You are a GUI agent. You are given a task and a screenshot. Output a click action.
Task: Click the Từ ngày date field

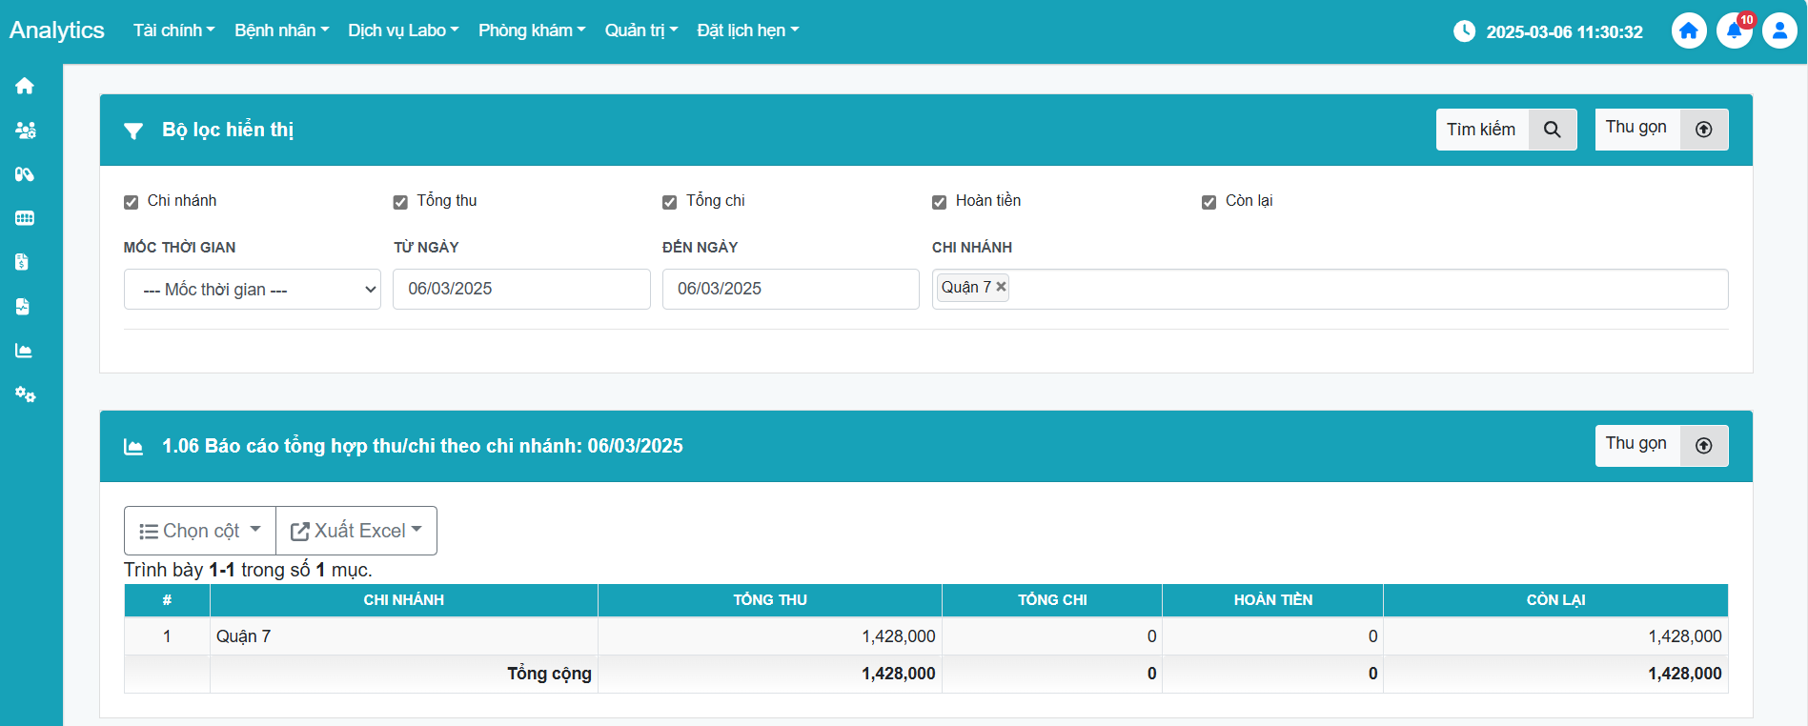click(x=521, y=289)
